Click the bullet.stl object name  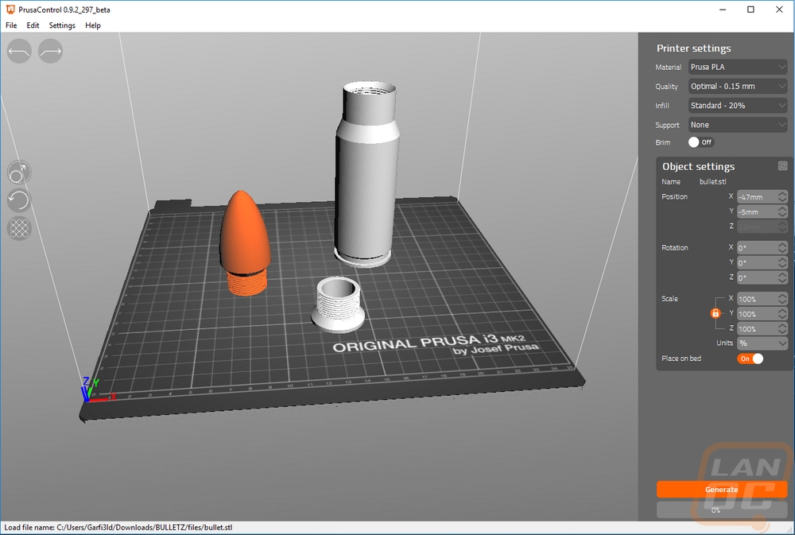[x=713, y=181]
